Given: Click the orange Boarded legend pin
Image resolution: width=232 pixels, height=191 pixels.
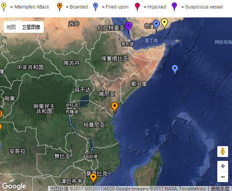Looking at the screenshot, I should pos(60,7).
